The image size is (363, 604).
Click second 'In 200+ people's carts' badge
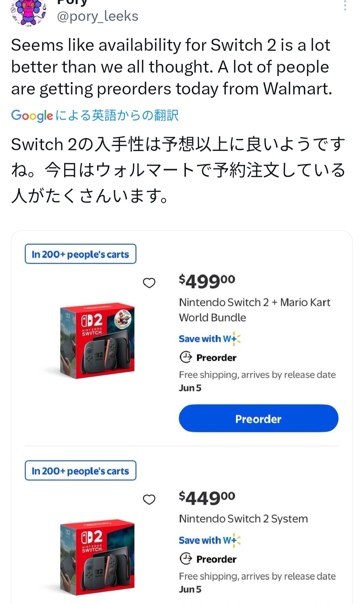click(80, 471)
